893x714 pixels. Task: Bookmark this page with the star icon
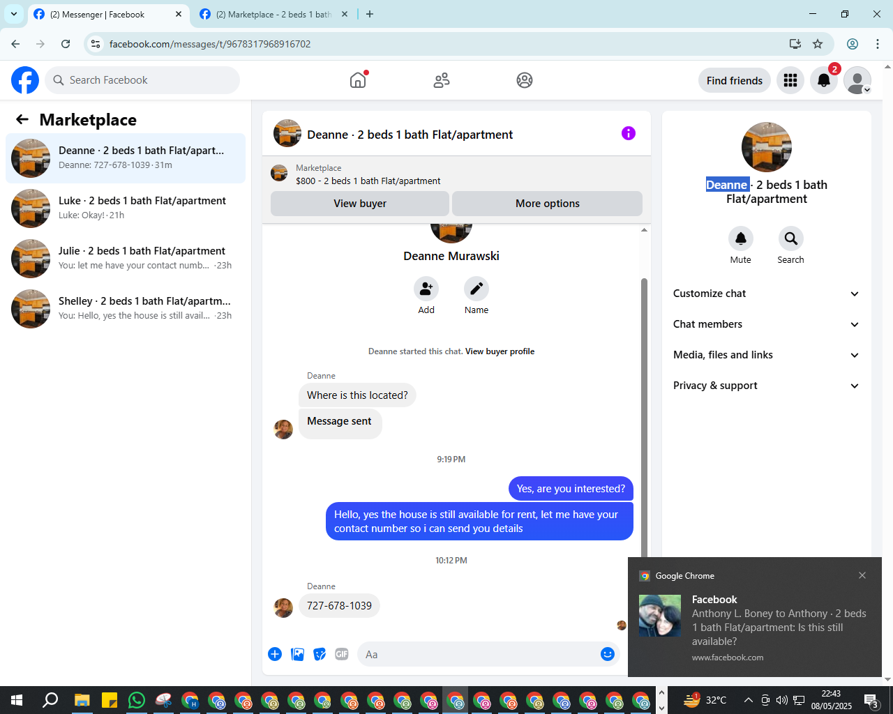(x=818, y=44)
